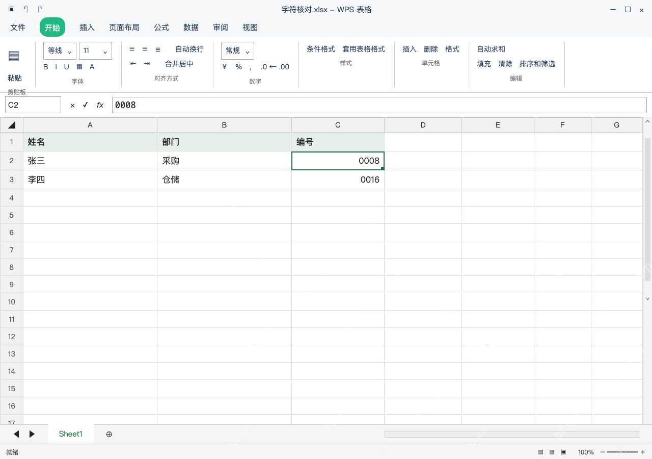Click the 自动求和 AutoSum button
This screenshot has width=652, height=459.
point(491,49)
